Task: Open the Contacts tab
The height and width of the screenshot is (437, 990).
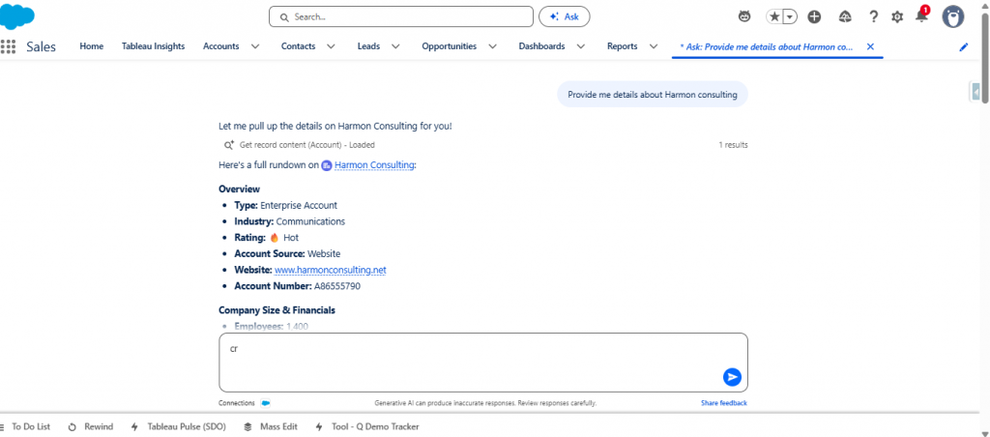Action: point(298,46)
